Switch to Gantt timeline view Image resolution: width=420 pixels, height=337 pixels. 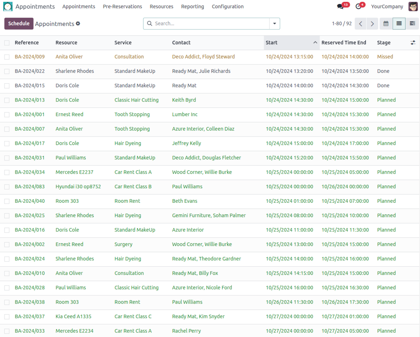412,23
